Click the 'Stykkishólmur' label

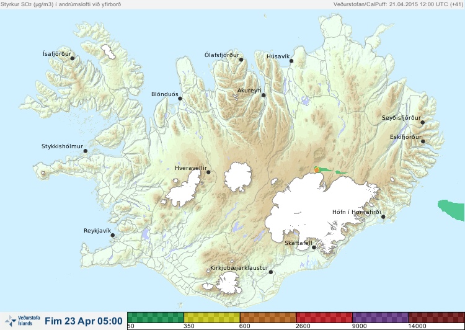point(62,146)
